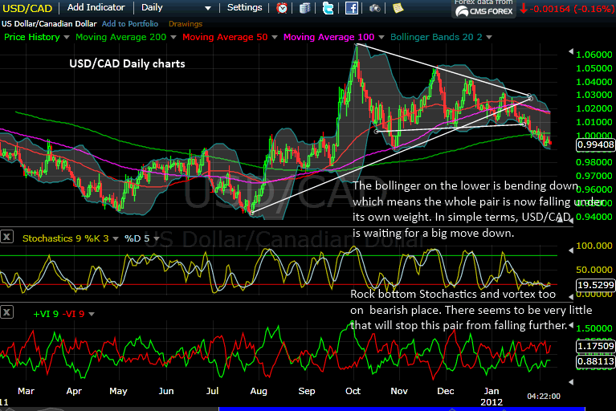
Task: Click the Drawings link
Action: click(186, 23)
